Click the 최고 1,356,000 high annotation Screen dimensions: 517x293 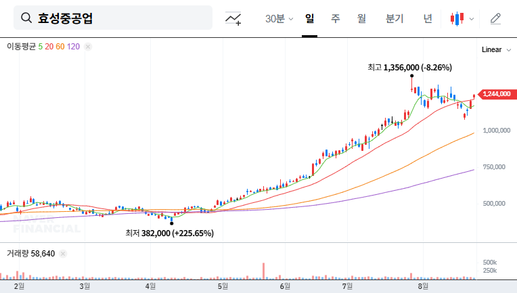(x=409, y=68)
